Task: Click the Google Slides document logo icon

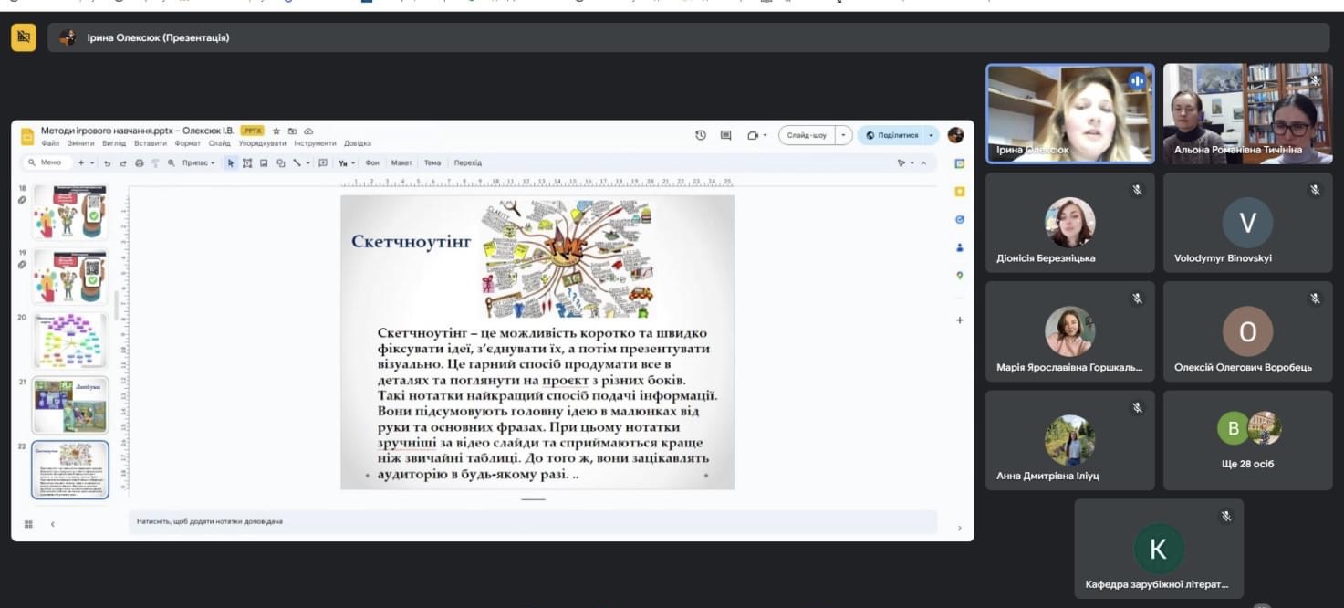Action: click(x=28, y=137)
